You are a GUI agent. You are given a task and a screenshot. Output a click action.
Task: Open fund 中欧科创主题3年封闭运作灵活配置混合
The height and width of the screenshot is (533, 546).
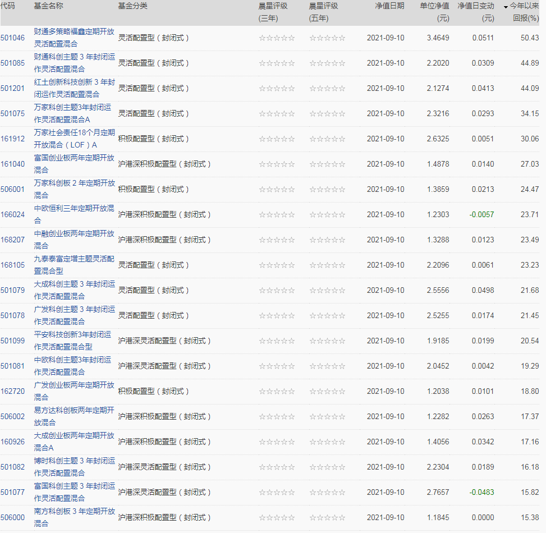pyautogui.click(x=72, y=366)
